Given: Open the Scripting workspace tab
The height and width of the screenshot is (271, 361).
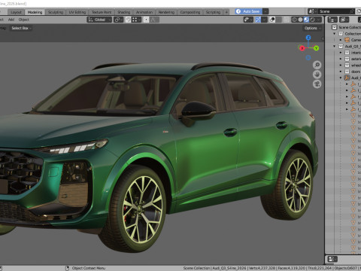Looking at the screenshot, I should coord(213,12).
